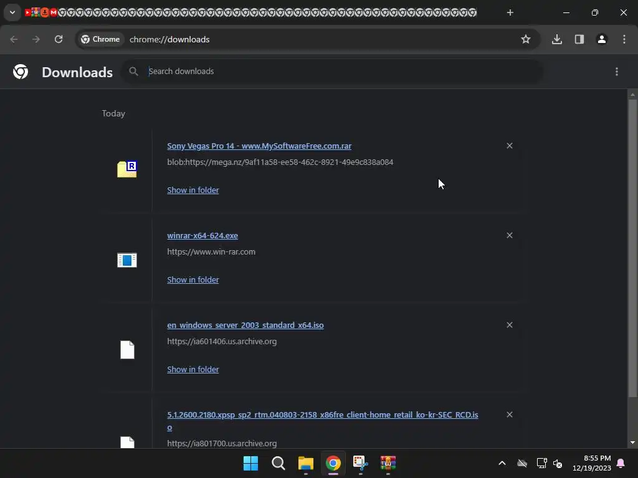The height and width of the screenshot is (478, 638).
Task: Click the search magnifier in downloads bar
Action: pyautogui.click(x=133, y=72)
